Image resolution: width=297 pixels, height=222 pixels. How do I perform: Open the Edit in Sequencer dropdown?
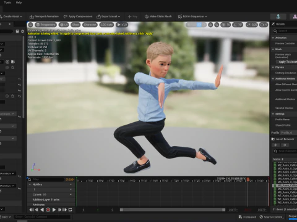click(x=192, y=17)
